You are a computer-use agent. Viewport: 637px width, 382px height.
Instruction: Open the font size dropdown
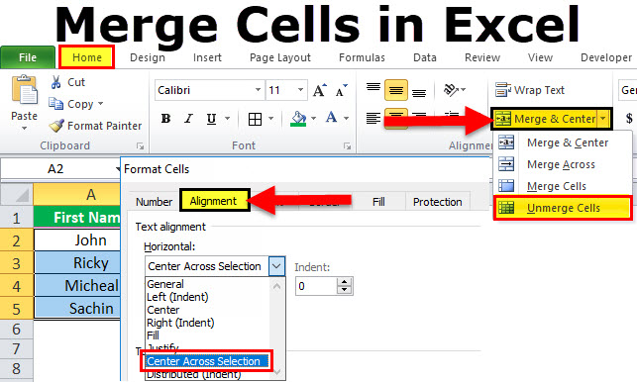pyautogui.click(x=300, y=90)
